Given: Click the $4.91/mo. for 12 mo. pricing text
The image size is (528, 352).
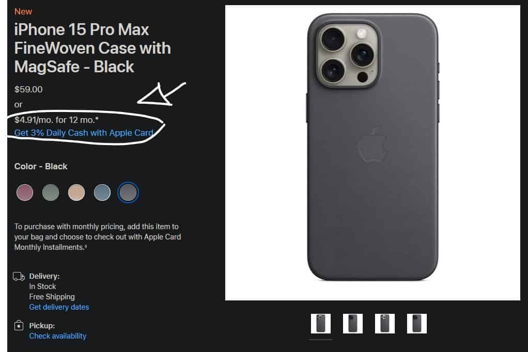Looking at the screenshot, I should click(56, 120).
